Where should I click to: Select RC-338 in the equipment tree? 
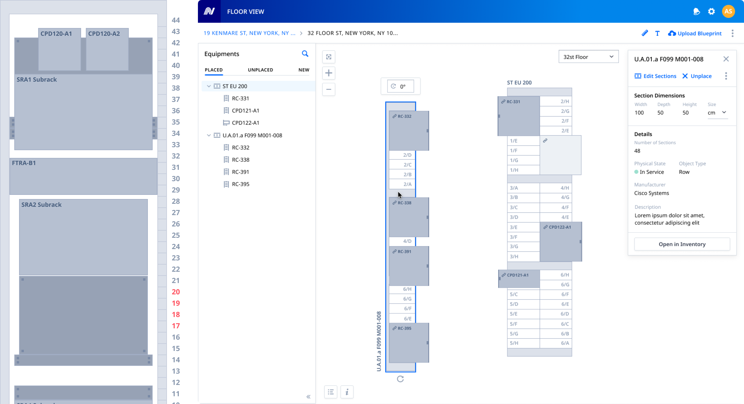click(241, 160)
